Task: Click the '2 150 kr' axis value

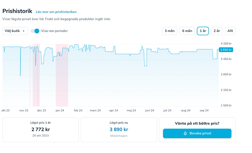Action: [226, 90]
